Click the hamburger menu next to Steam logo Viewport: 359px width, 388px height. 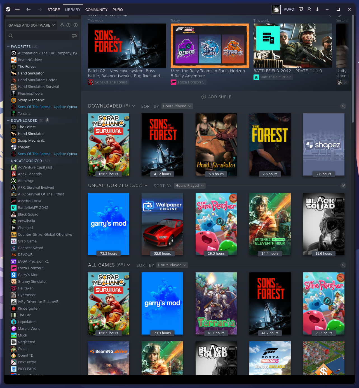pyautogui.click(x=17, y=9)
